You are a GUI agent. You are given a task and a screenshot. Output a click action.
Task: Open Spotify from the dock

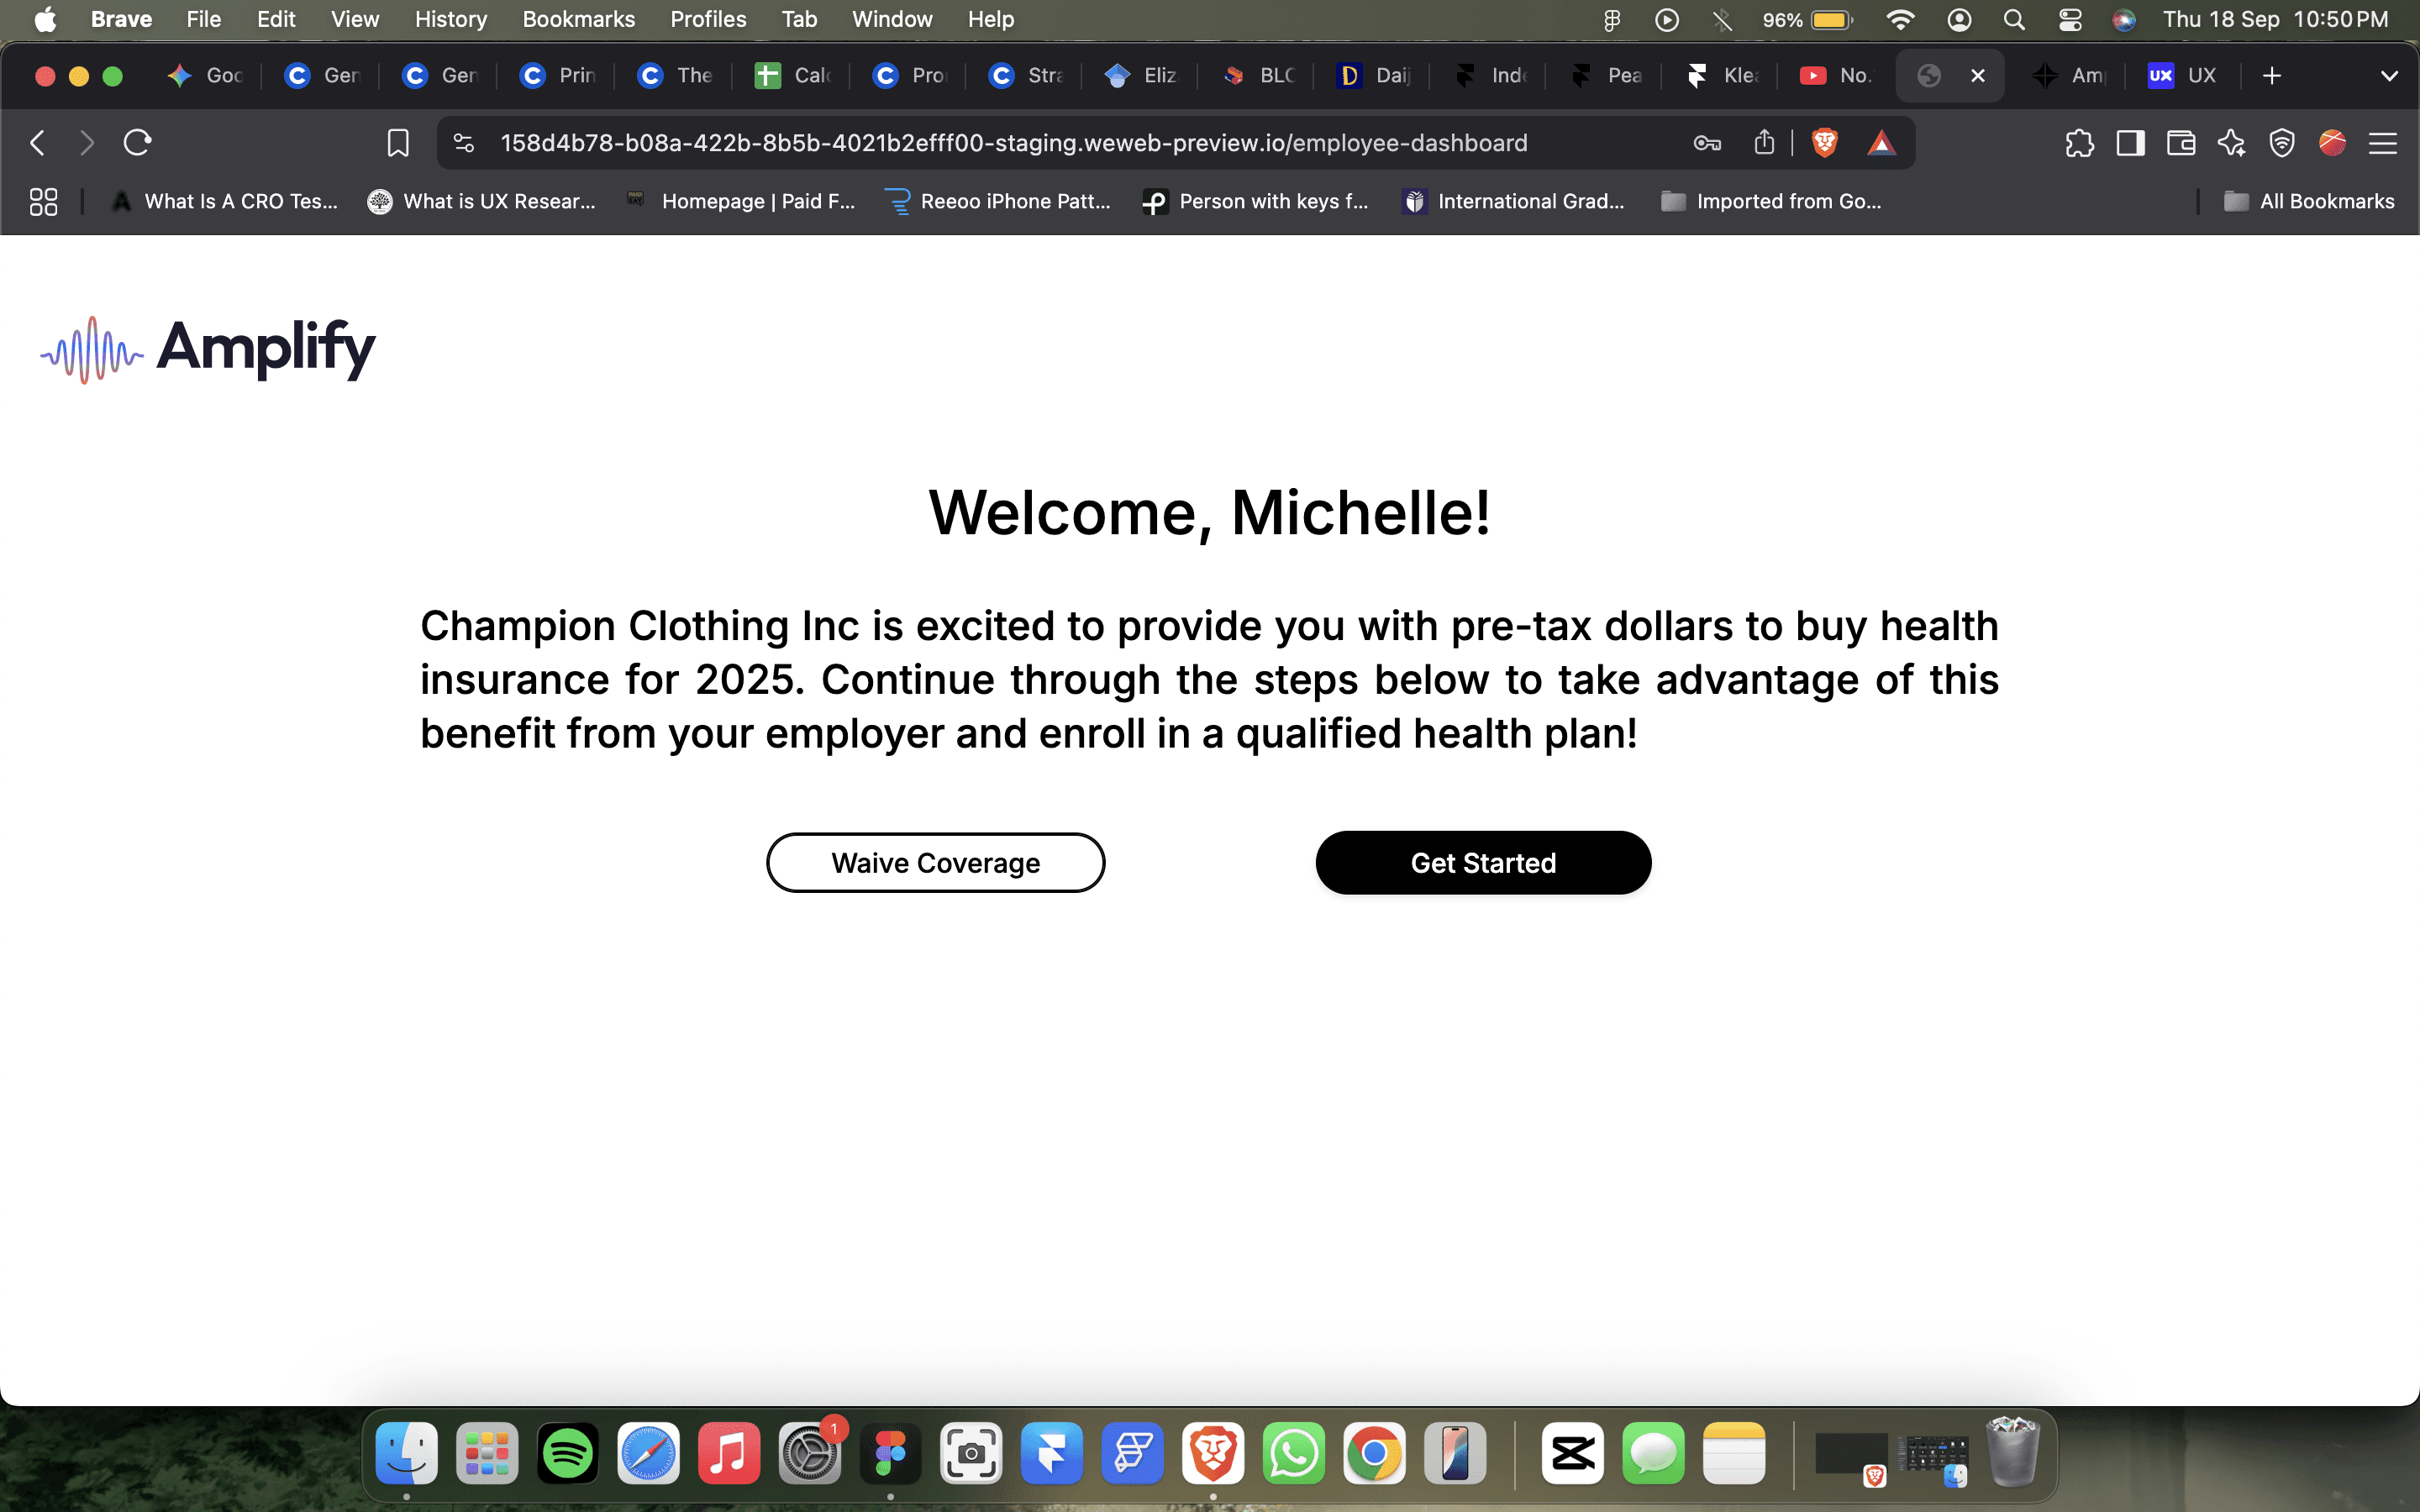point(567,1453)
